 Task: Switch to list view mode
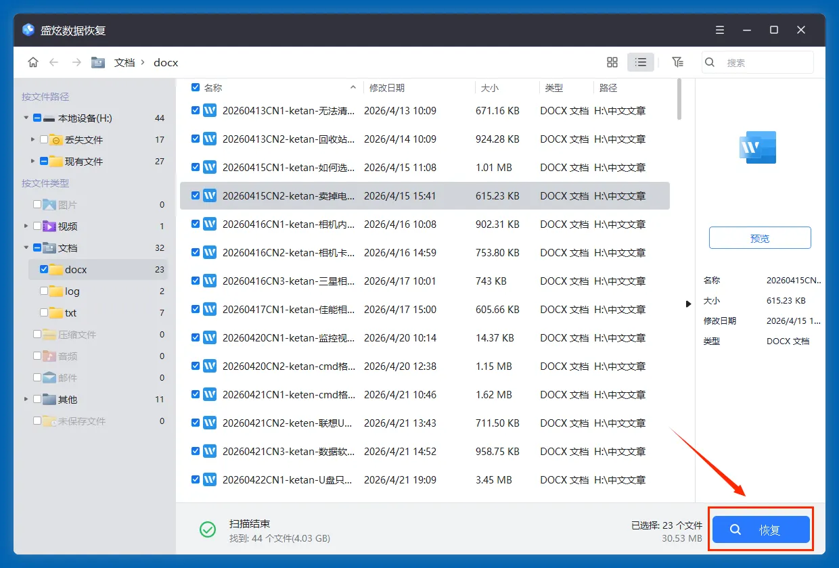tap(641, 62)
